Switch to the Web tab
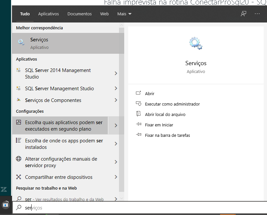 (104, 14)
